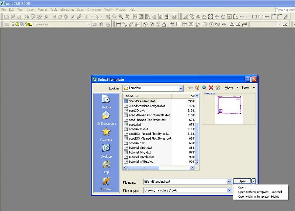Screen dimensions: 295x211
Task: Click the Arc length dimension icon
Action: tap(131, 24)
